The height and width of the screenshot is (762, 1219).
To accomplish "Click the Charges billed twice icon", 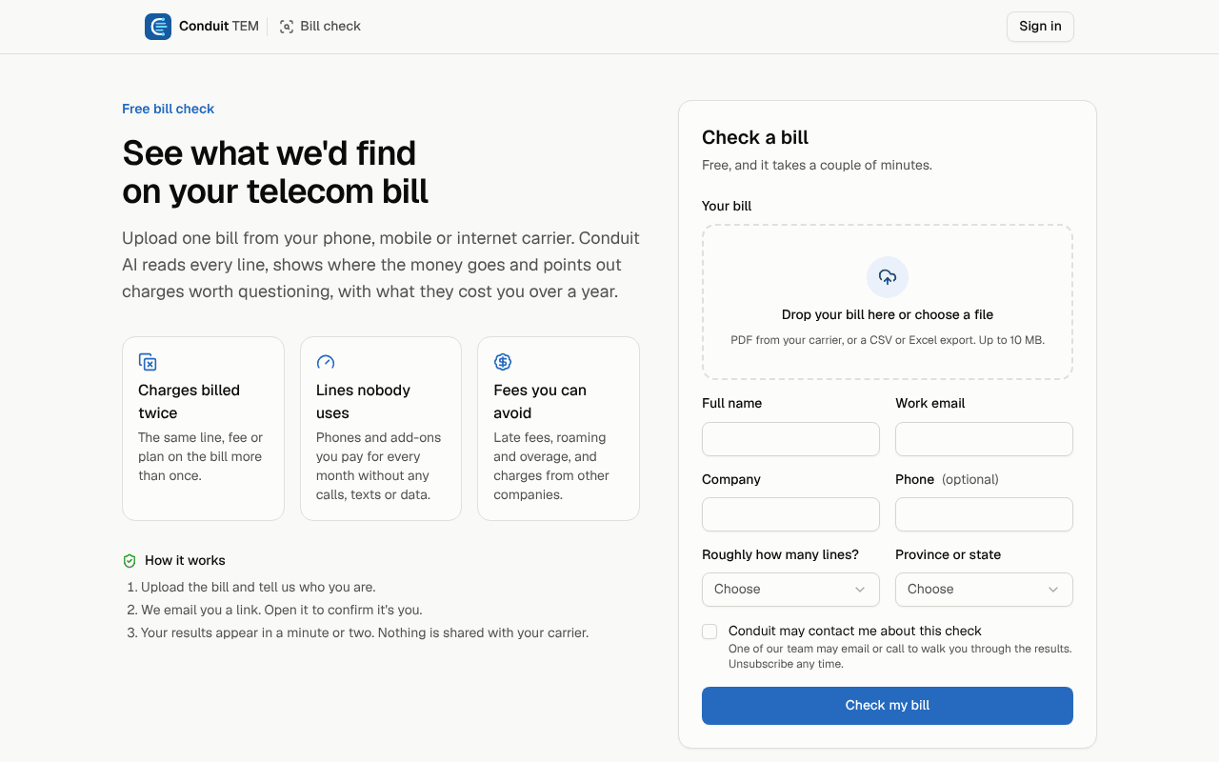I will click(x=148, y=362).
